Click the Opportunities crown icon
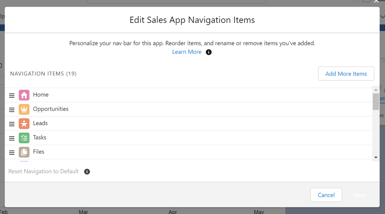The width and height of the screenshot is (385, 214). (24, 109)
